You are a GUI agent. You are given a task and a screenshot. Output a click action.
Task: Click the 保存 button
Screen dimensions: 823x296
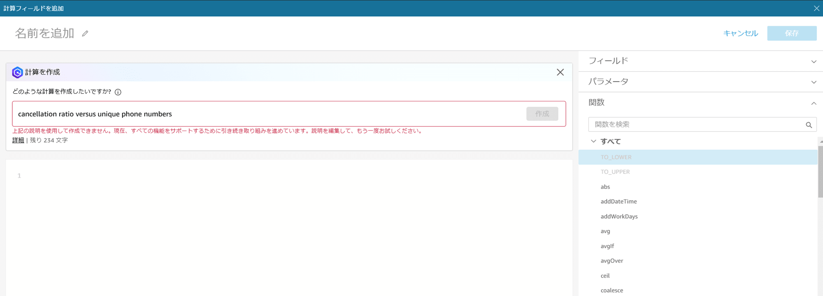(x=792, y=33)
